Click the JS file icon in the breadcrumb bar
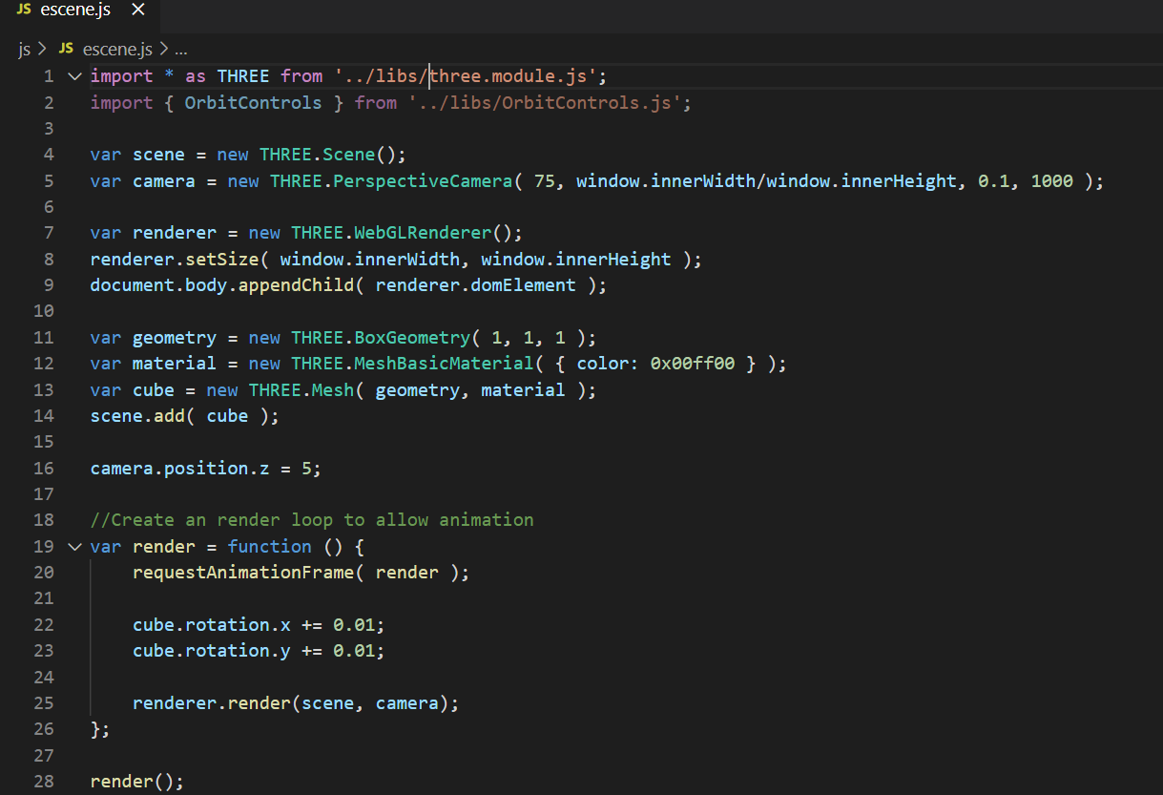 click(65, 49)
